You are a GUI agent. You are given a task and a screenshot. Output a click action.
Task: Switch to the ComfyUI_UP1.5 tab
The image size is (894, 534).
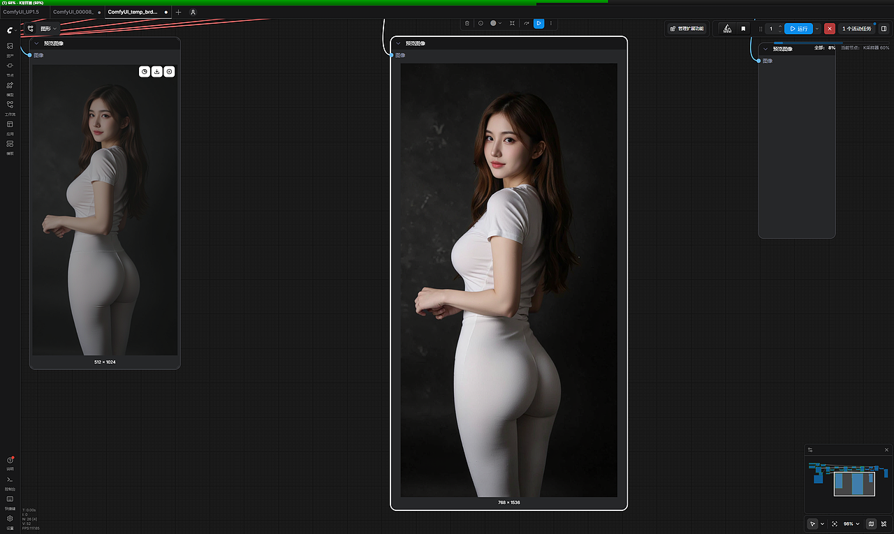coord(21,12)
